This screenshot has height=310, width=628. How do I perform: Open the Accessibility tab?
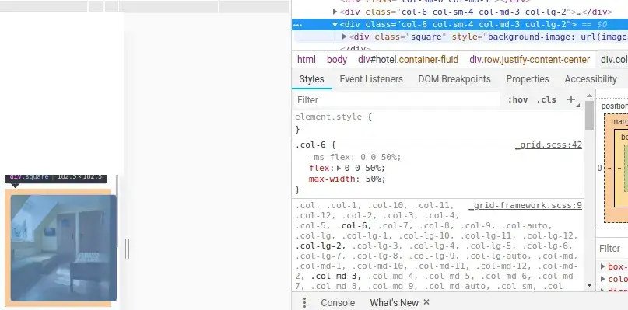click(591, 79)
